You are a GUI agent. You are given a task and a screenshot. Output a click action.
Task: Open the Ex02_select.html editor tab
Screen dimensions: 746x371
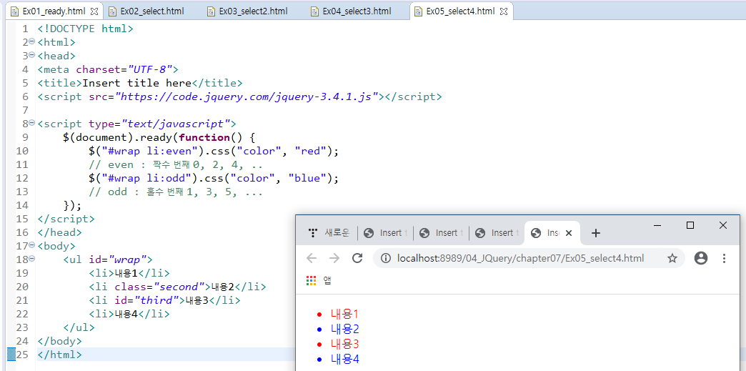151,11
